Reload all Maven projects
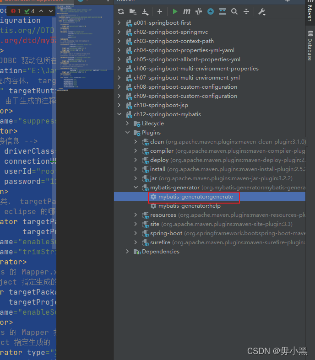 [121, 11]
